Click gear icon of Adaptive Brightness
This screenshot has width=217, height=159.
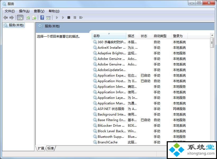pos(95,53)
